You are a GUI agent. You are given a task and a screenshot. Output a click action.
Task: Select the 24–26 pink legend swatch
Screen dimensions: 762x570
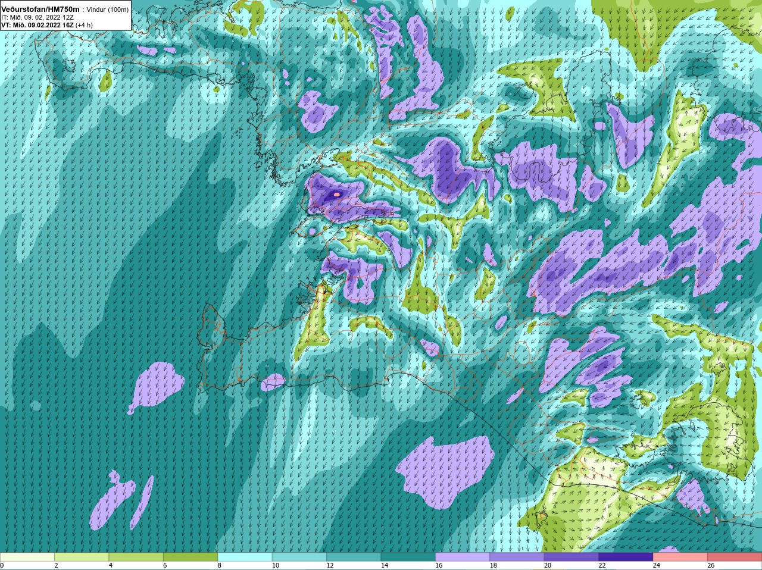pos(680,558)
